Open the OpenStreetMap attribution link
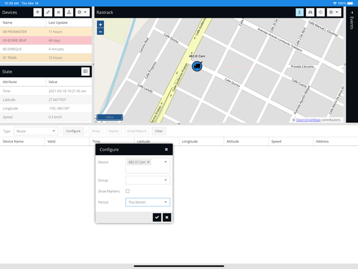This screenshot has height=269, width=358. 308,120
